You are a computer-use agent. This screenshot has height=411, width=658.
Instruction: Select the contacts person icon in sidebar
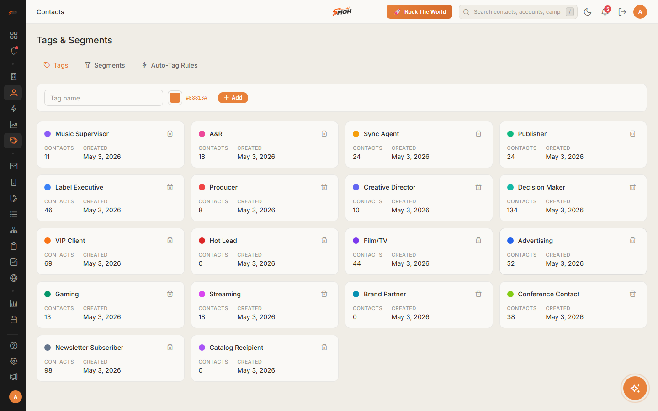(14, 93)
